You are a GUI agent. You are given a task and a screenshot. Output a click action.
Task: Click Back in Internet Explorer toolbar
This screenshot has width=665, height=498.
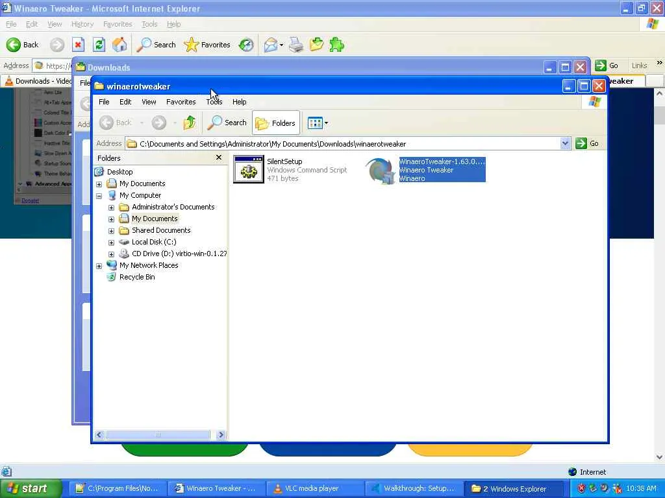[23, 45]
